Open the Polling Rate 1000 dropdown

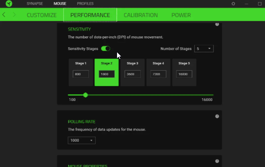pos(82,141)
